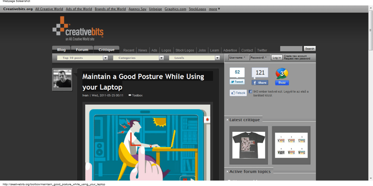The image size is (373, 186).
Task: Open the StockLogos link
Action: (198, 9)
